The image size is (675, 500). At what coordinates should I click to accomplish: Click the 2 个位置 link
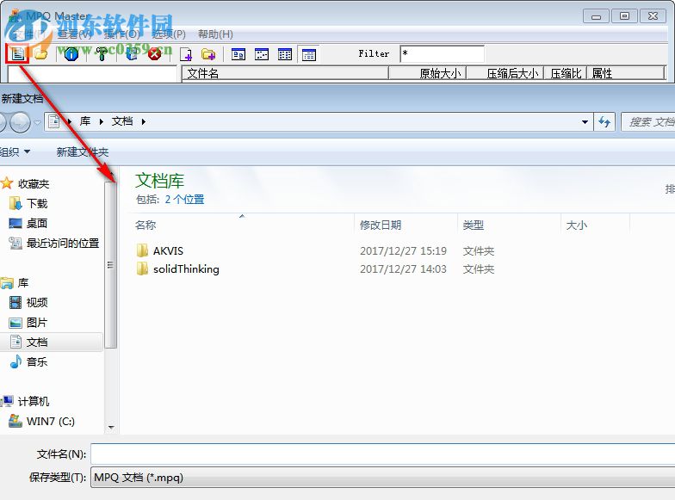point(184,200)
